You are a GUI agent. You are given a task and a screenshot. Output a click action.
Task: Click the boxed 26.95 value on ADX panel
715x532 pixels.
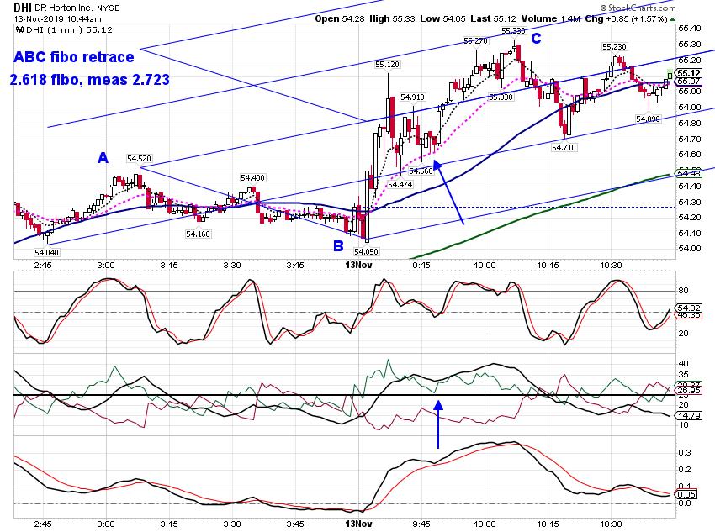point(689,390)
